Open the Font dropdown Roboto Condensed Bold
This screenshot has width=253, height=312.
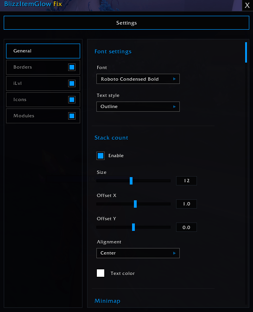coord(138,79)
